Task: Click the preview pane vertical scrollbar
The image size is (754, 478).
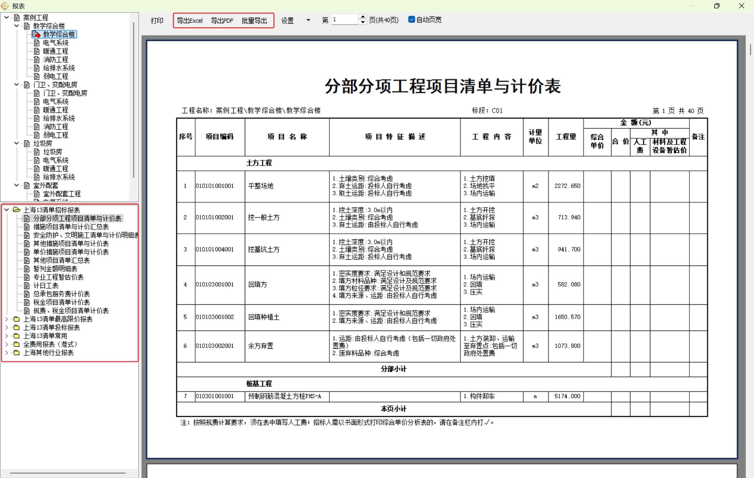Action: point(750,49)
